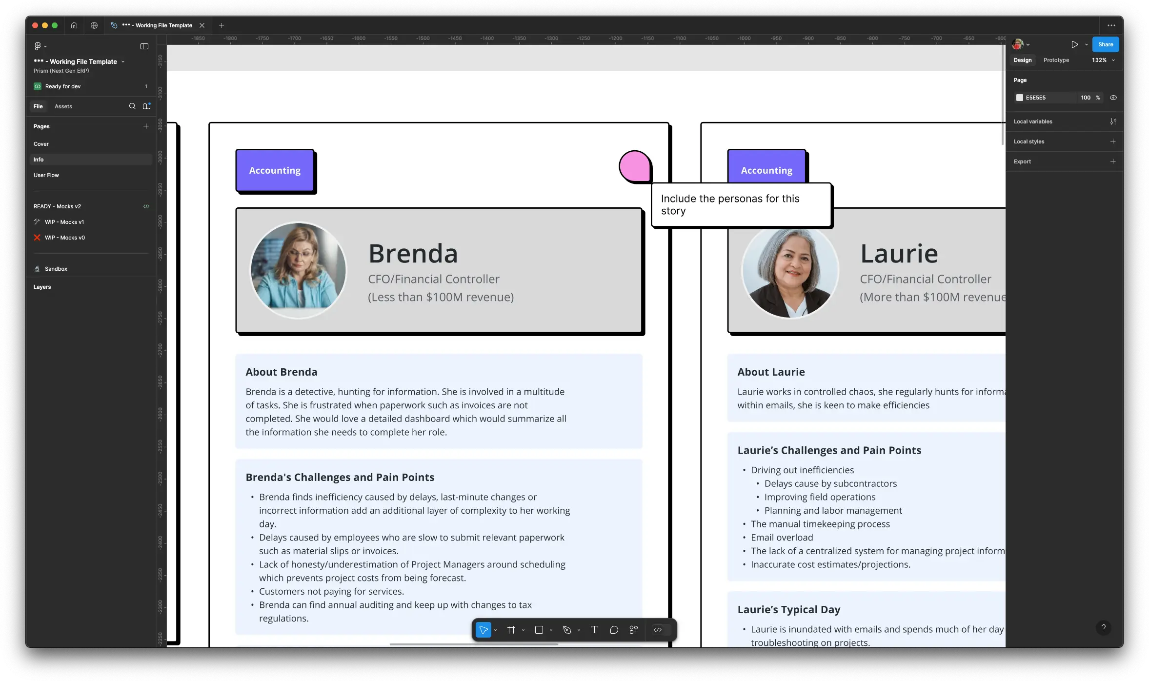Click Brenda persona thumbnail image

[298, 270]
